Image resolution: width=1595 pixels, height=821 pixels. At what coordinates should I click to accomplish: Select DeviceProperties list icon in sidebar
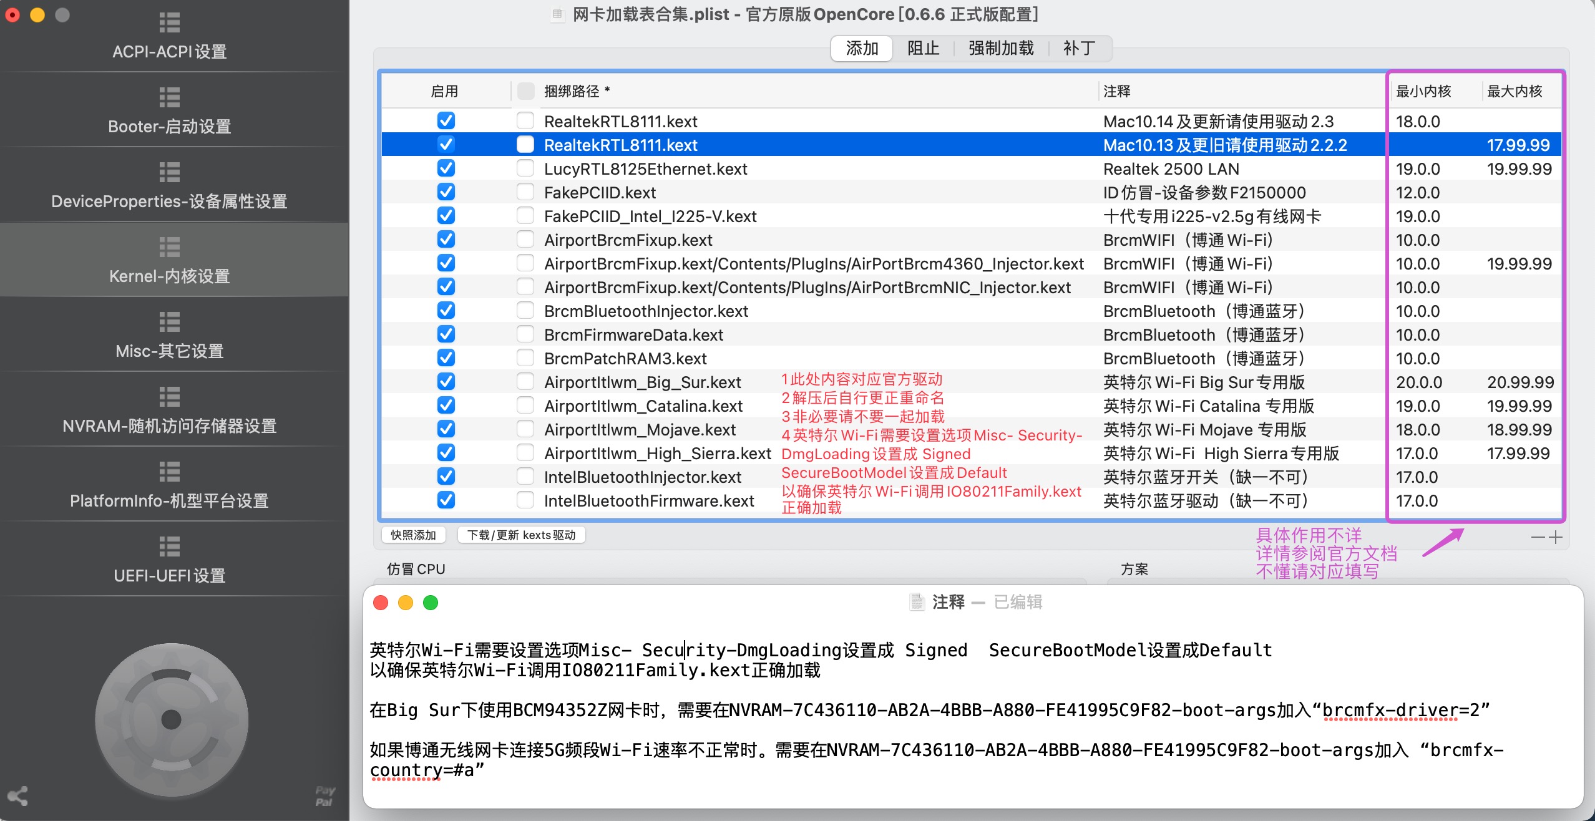click(x=169, y=173)
